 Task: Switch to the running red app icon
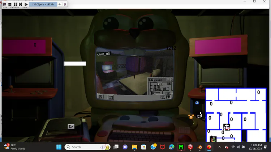pos(209,147)
